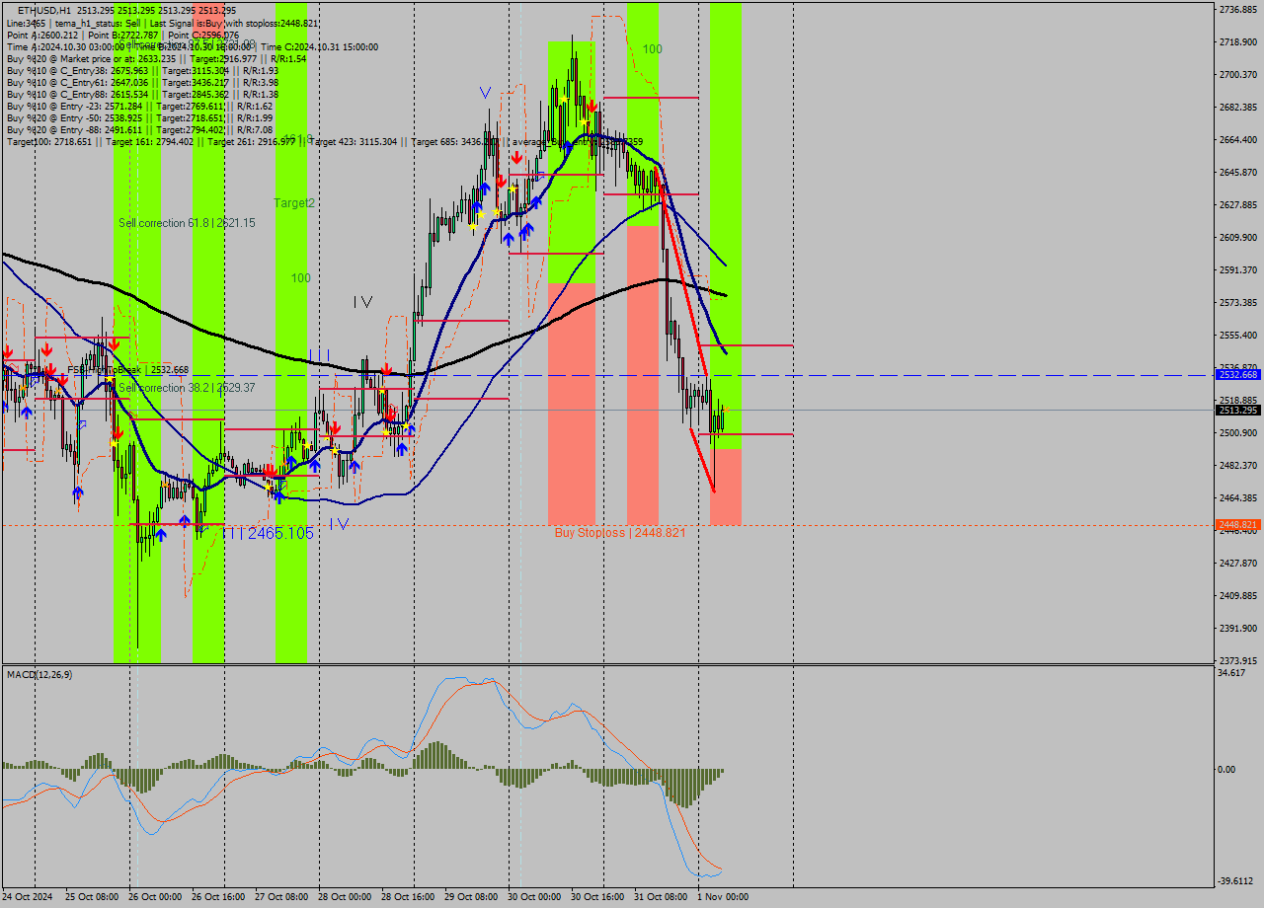Click the '31 Oct 08:00' time label
This screenshot has height=908, width=1264.
661,897
